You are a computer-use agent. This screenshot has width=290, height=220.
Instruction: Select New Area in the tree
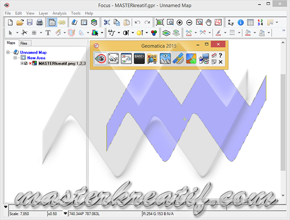(x=36, y=58)
